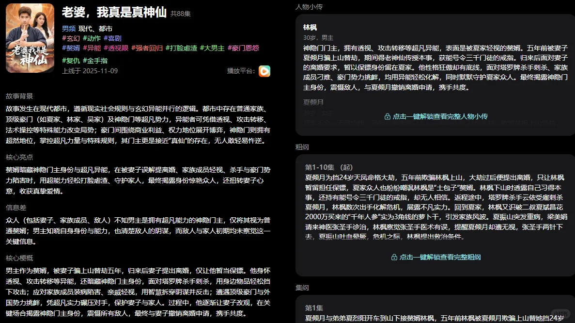This screenshot has width=575, height=323.
Task: Click the #豪门恩怨 tag
Action: [x=244, y=48]
